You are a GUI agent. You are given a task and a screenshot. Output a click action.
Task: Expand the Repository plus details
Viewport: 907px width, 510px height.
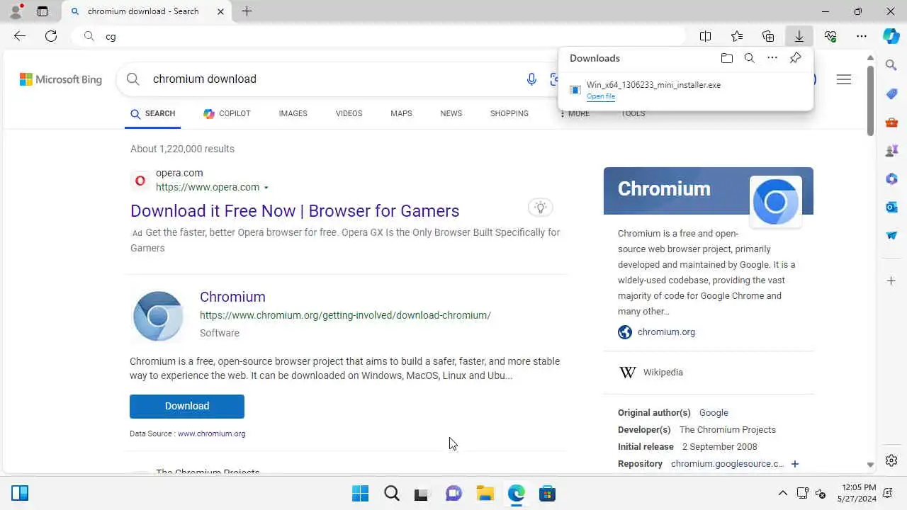tap(795, 464)
